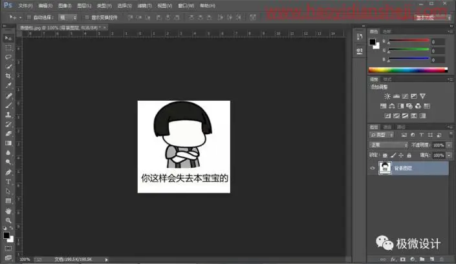Click the G value input field
The width and height of the screenshot is (456, 264).
point(438,51)
